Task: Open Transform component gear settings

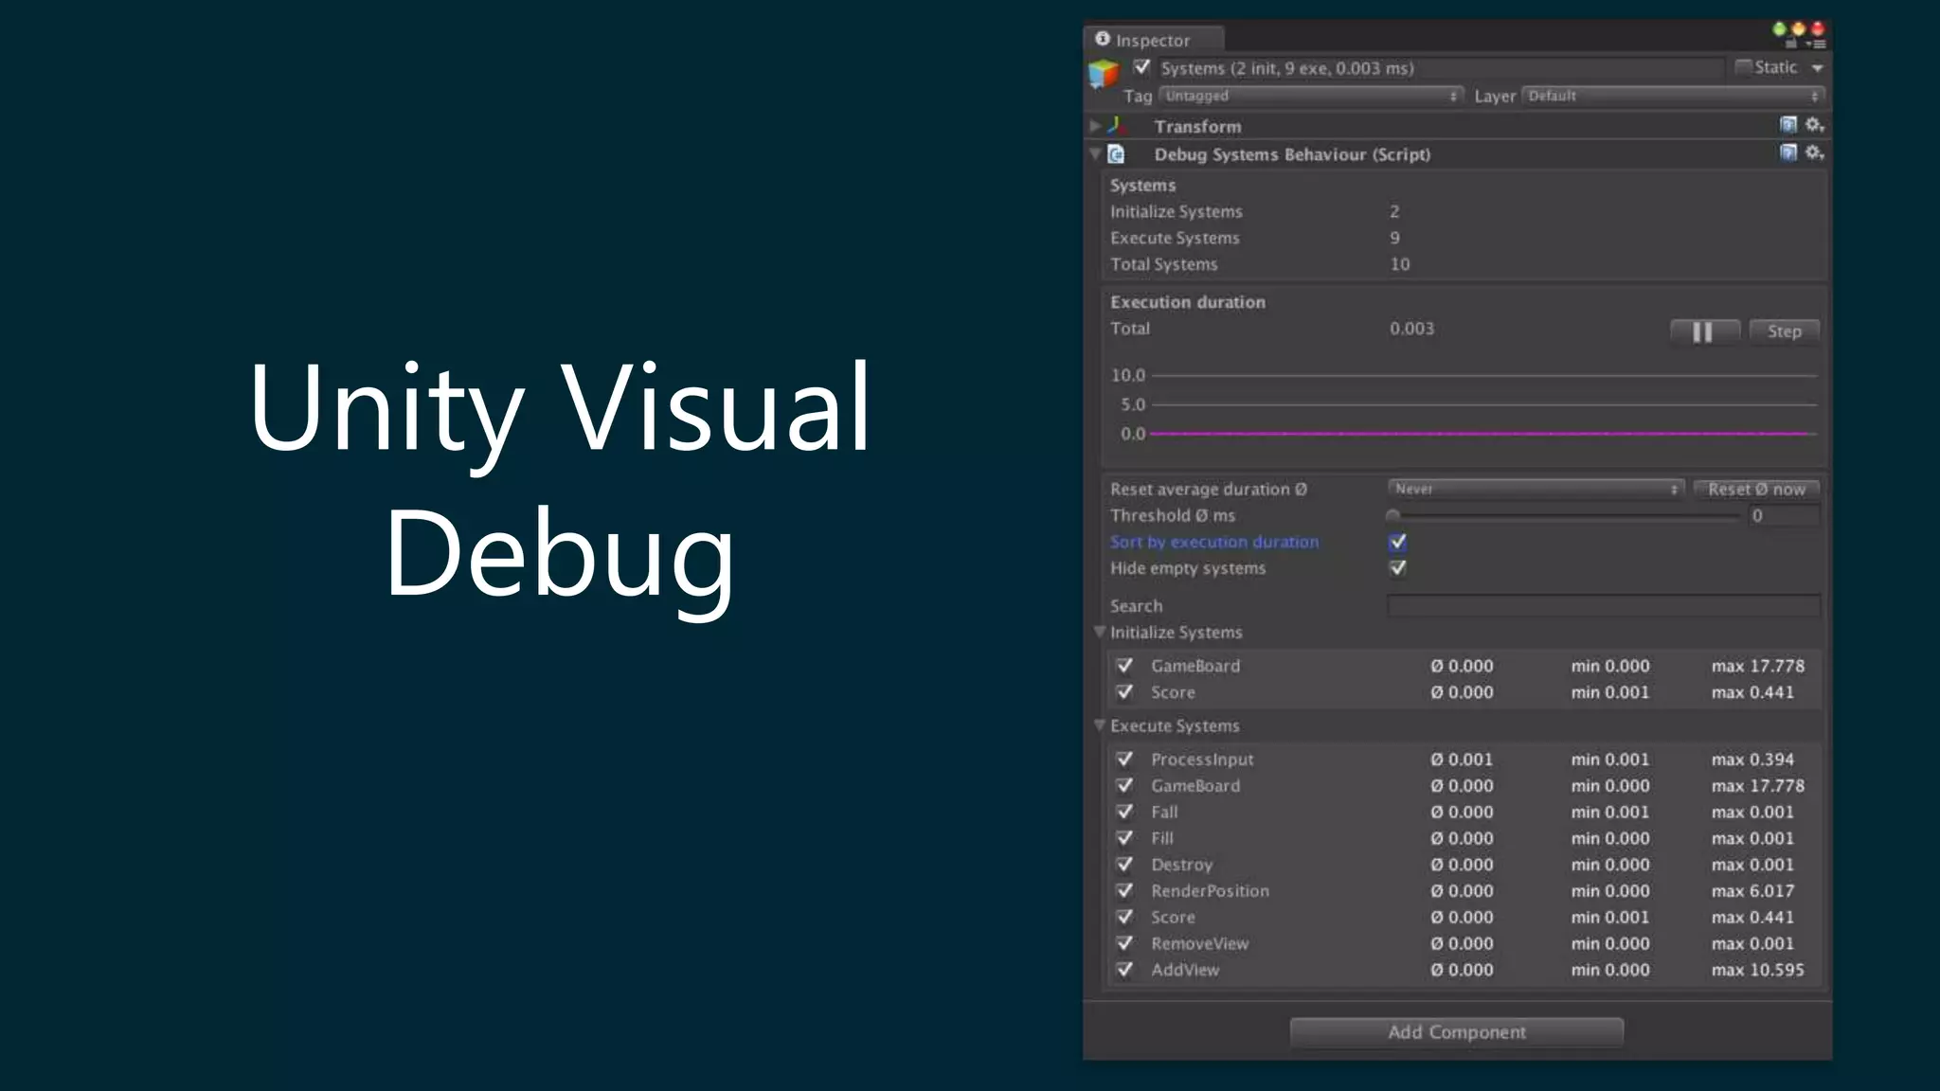Action: [x=1815, y=125]
